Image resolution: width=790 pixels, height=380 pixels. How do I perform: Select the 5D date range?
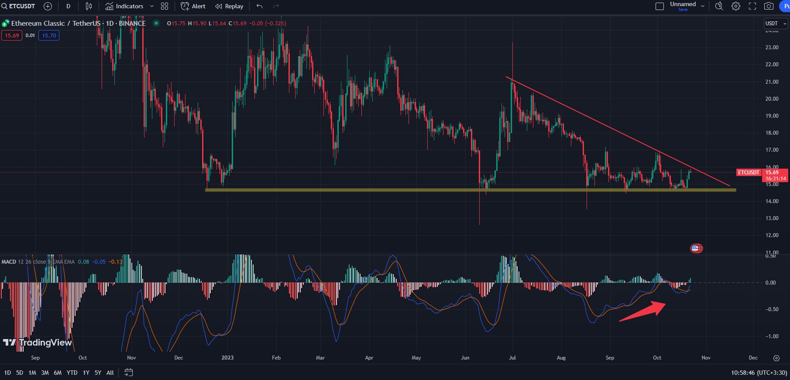(20, 373)
